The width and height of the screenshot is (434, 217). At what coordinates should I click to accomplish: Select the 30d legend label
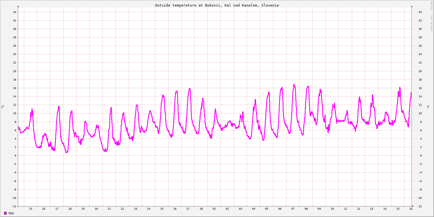click(x=11, y=213)
